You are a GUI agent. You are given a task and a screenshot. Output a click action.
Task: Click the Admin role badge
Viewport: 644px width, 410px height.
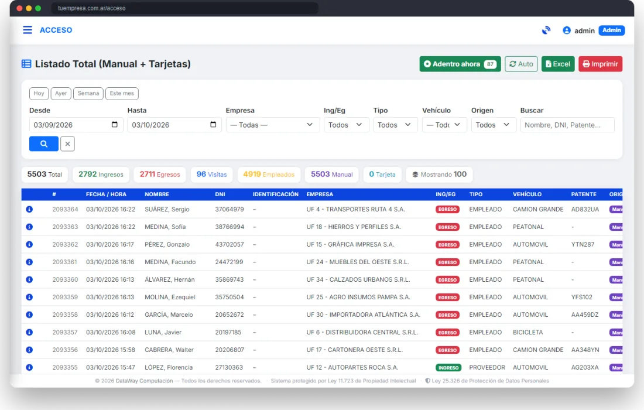[x=612, y=30]
